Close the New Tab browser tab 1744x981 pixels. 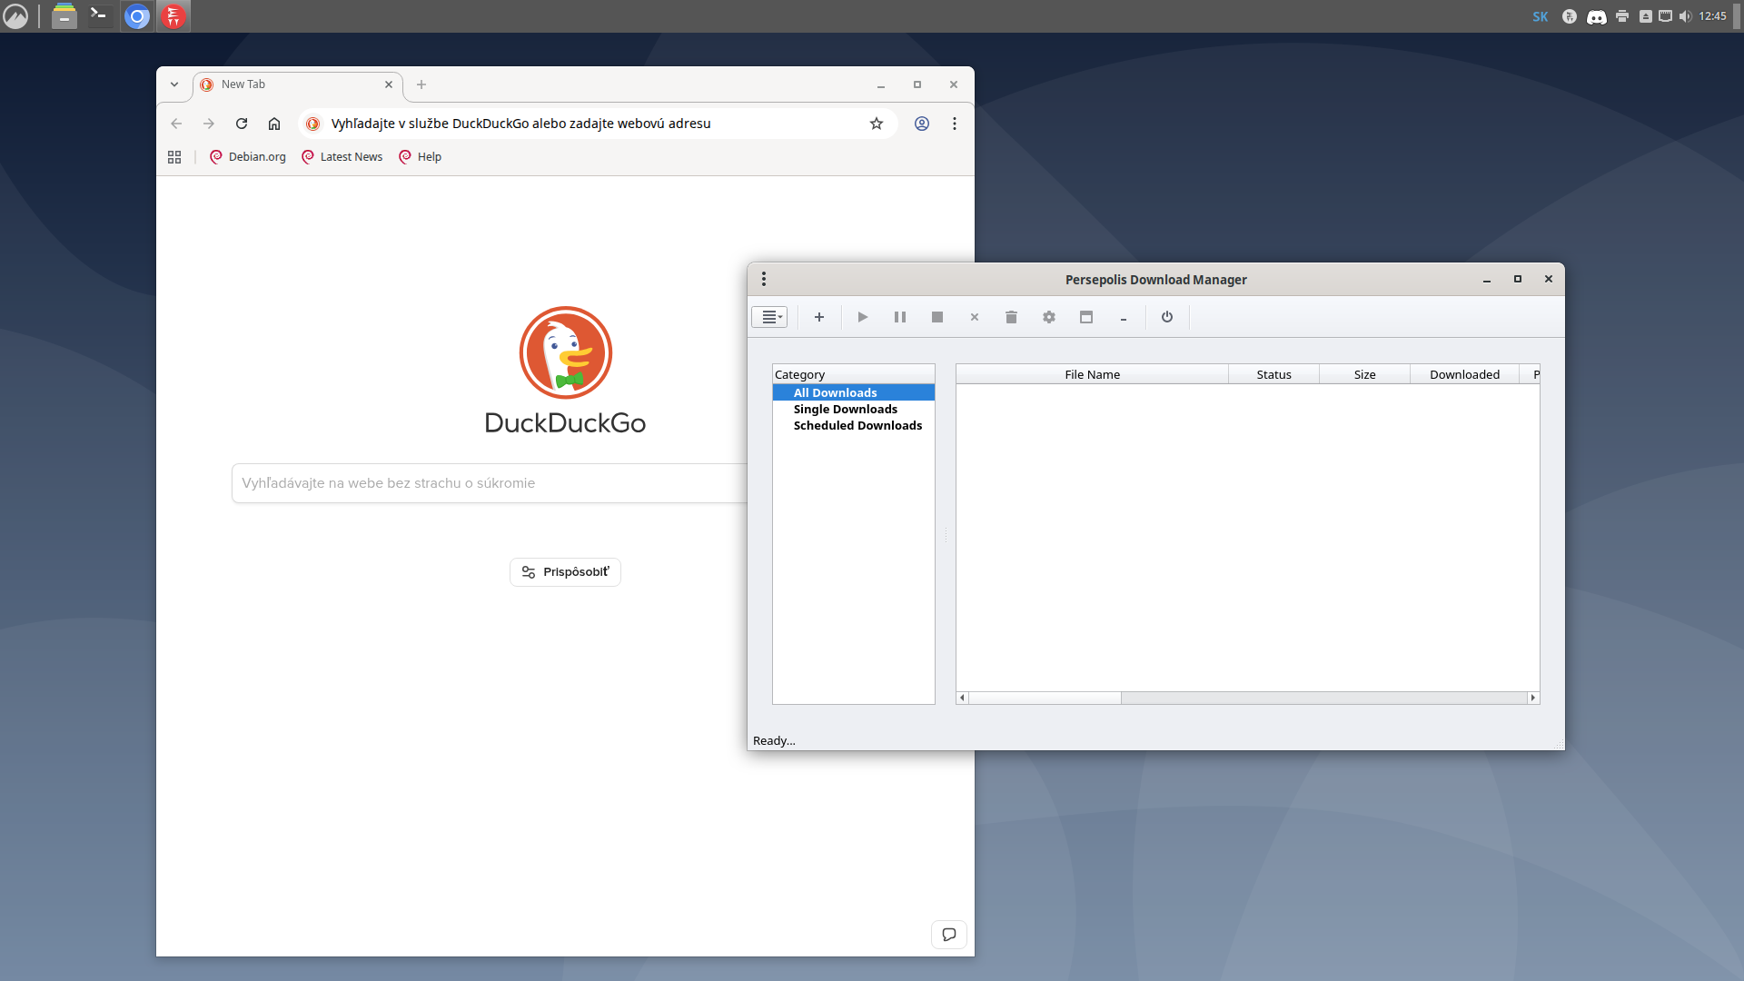[x=389, y=84]
